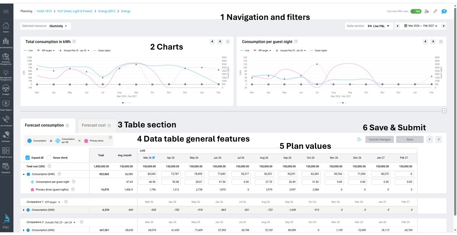Go to Portfolio Perspective in the sidebar
The image size is (457, 235).
(x=6, y=58)
